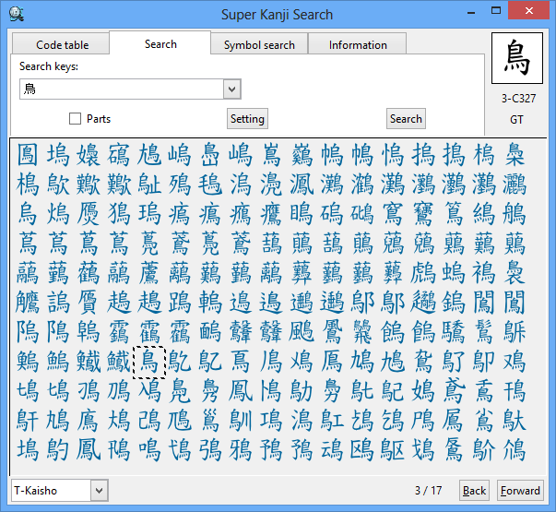Enable the Parts checkbox
The width and height of the screenshot is (556, 512).
tap(76, 119)
